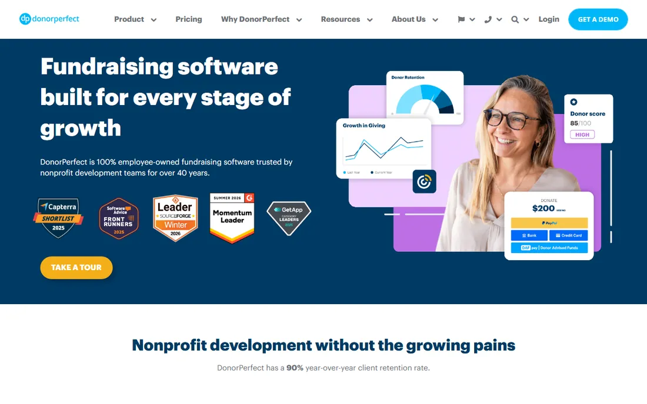This screenshot has width=647, height=404.
Task: Expand the About Us chevron
Action: (x=435, y=20)
